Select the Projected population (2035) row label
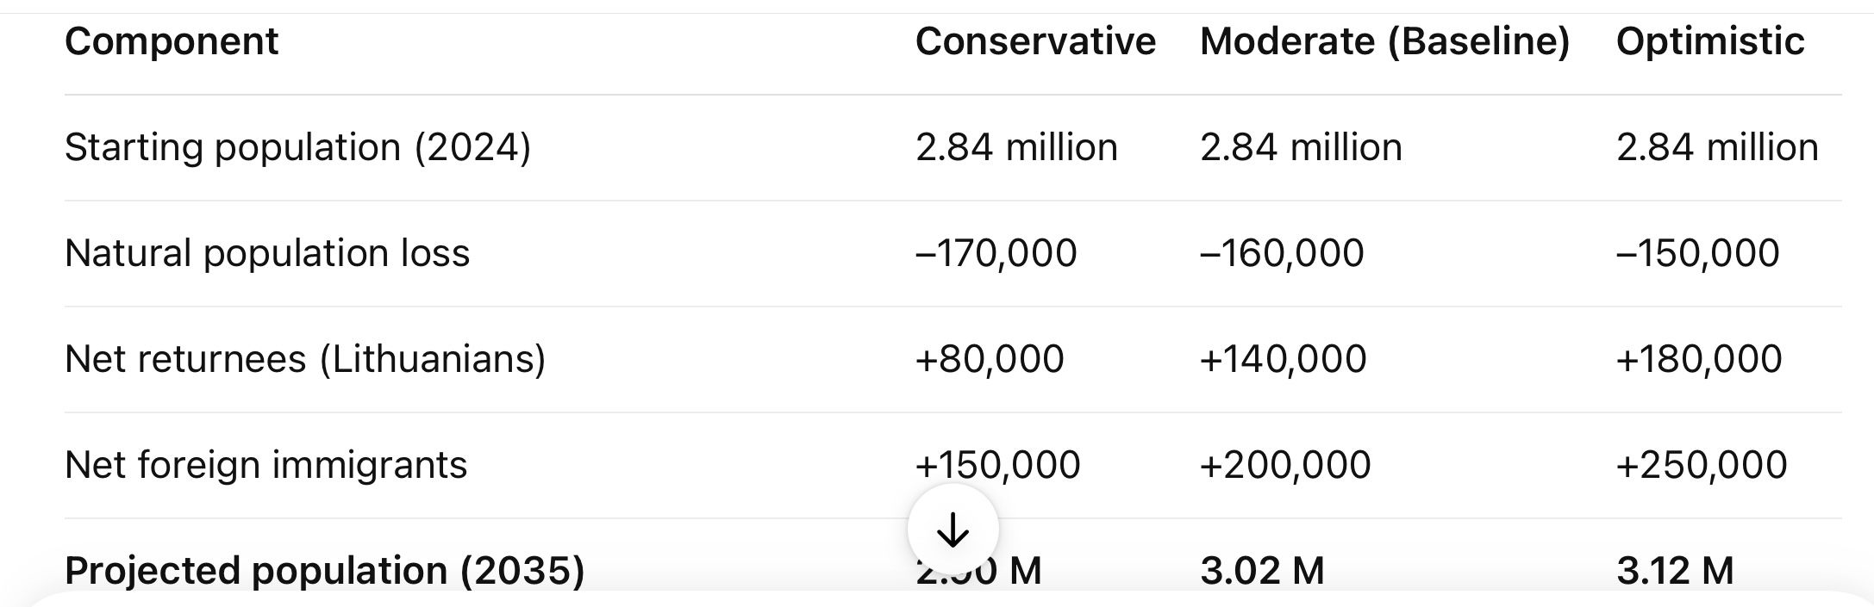1874x607 pixels. (x=324, y=571)
